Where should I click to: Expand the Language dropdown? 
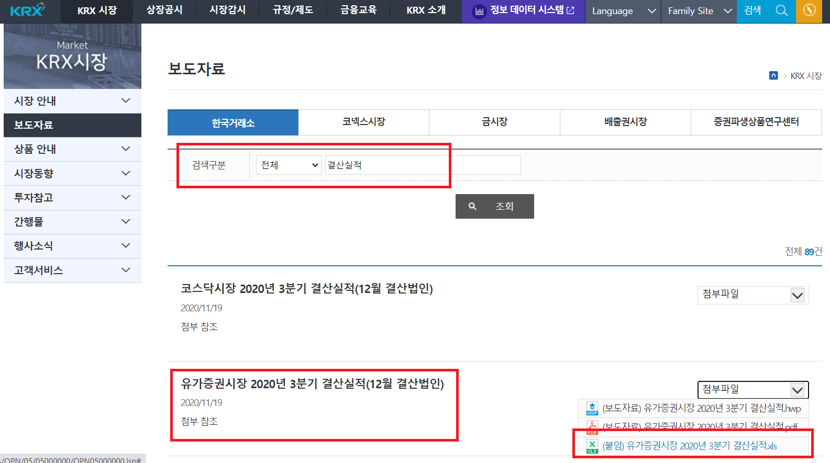pos(623,11)
